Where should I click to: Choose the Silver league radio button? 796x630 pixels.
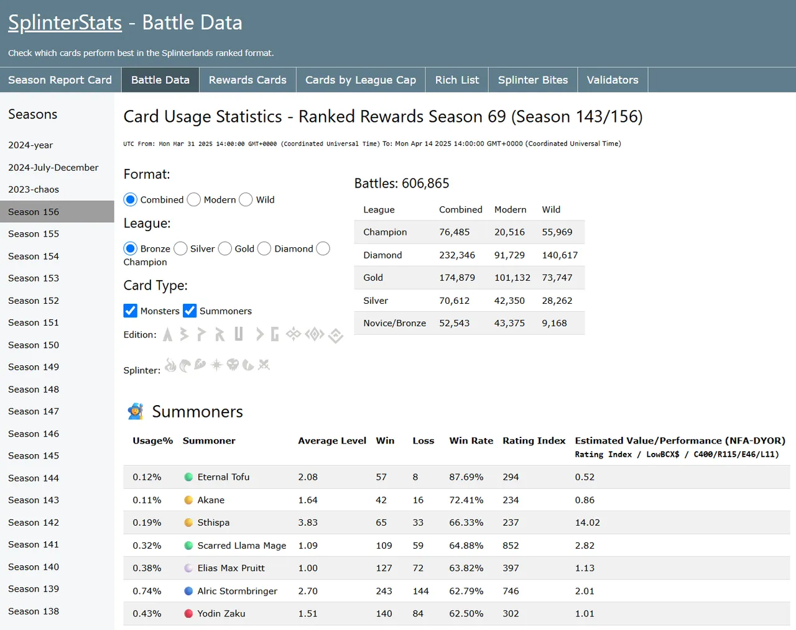(x=180, y=249)
